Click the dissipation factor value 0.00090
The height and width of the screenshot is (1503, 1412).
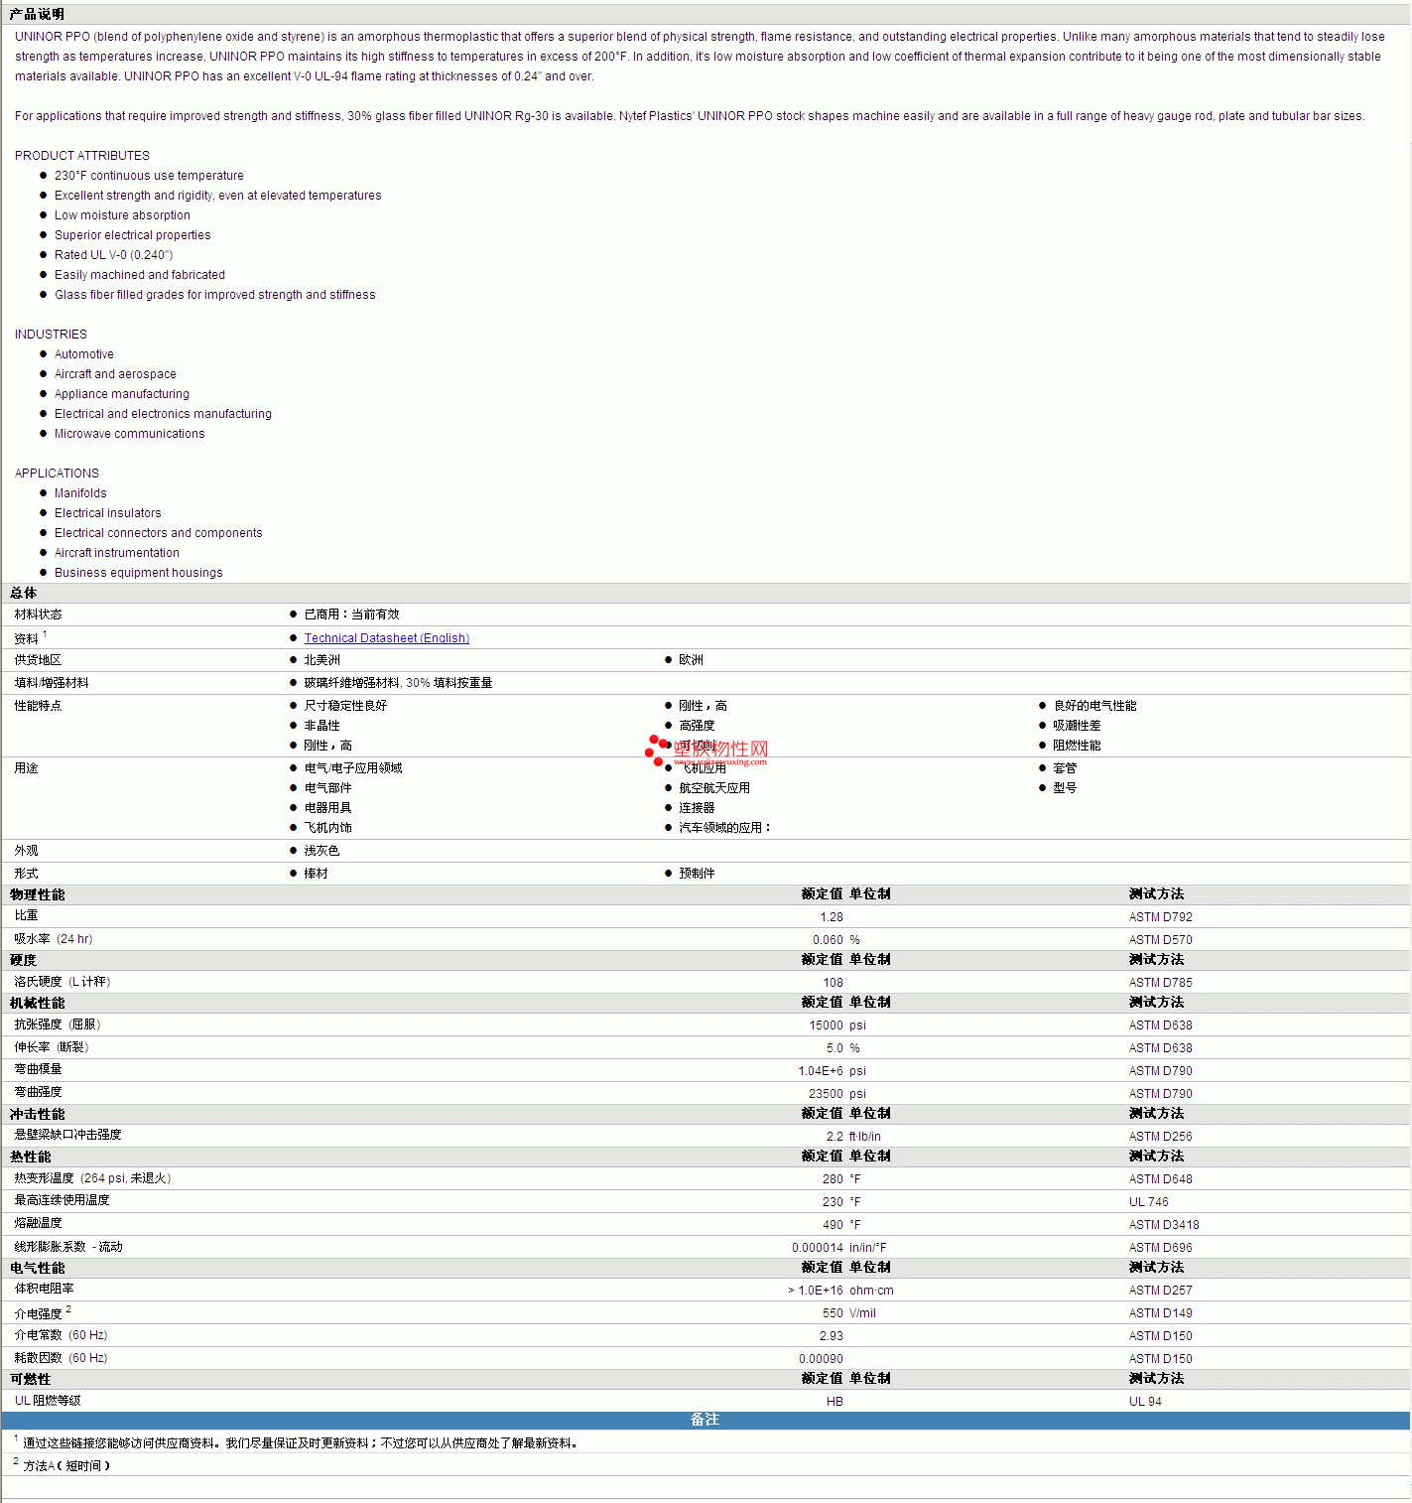click(822, 1359)
